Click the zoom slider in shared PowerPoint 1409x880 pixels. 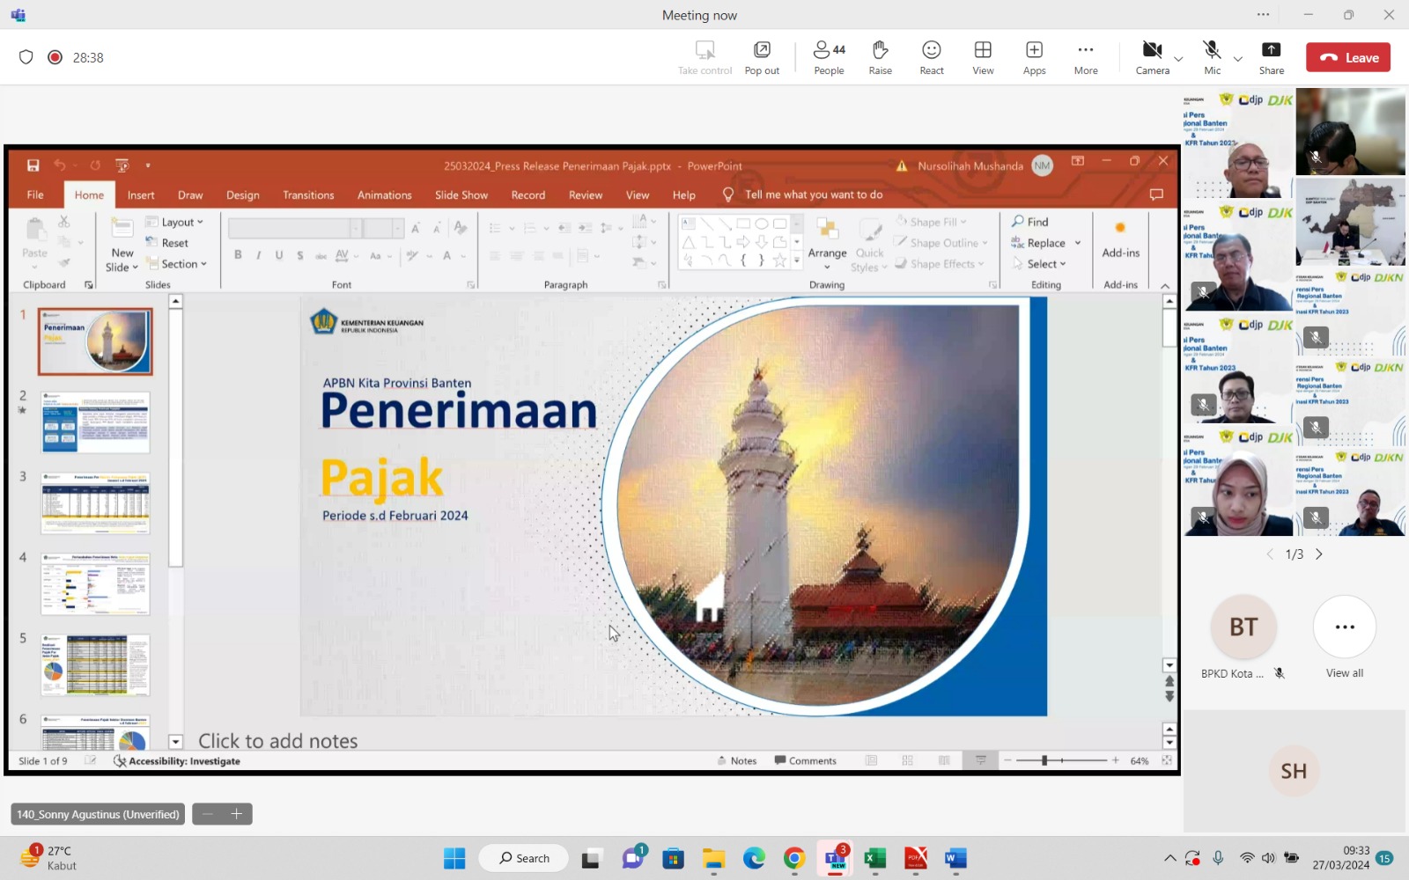tap(1044, 760)
